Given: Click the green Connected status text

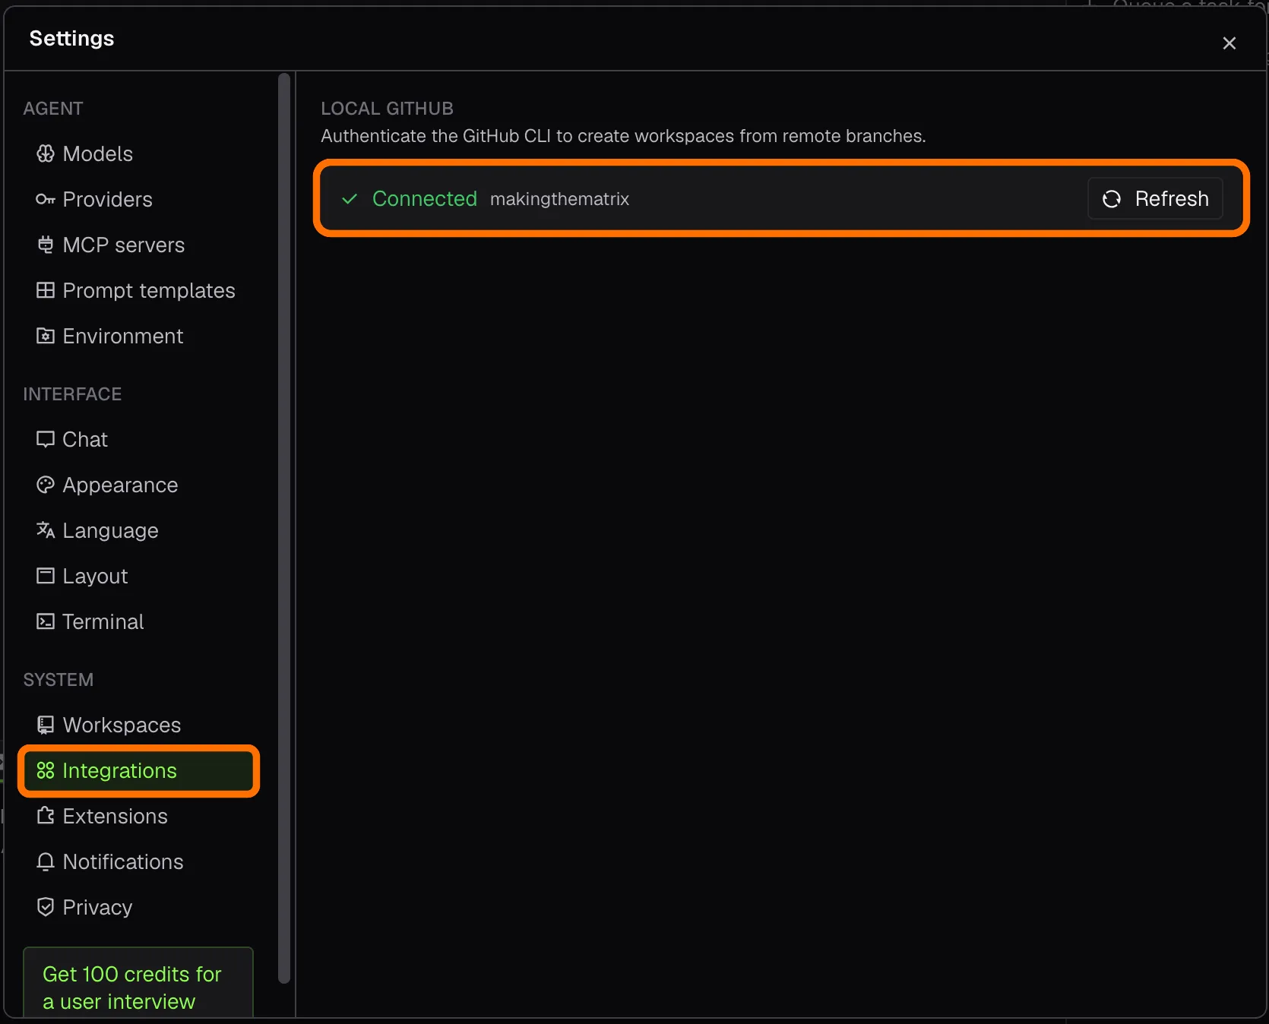Looking at the screenshot, I should (425, 199).
